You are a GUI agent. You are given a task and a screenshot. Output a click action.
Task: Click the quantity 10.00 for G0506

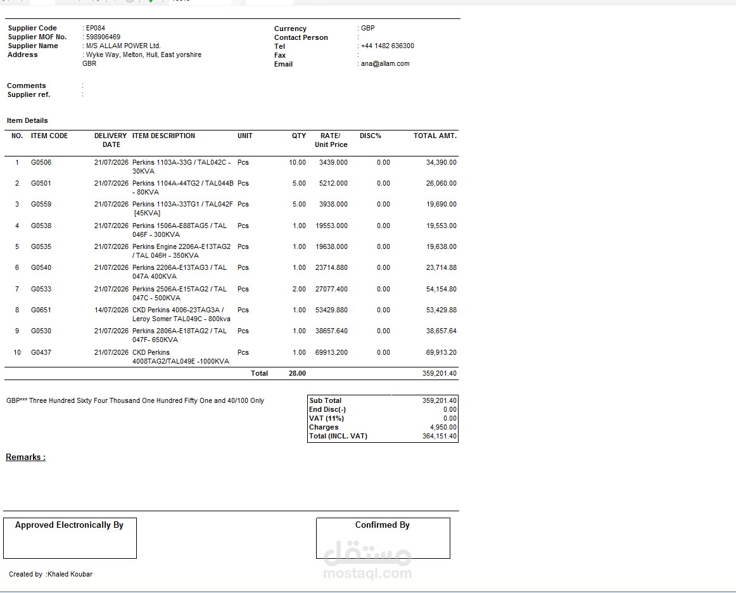click(x=297, y=162)
